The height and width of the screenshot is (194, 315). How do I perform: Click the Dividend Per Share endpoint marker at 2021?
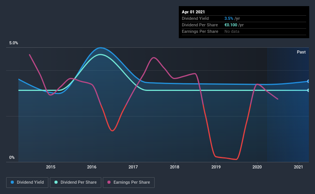coord(308,91)
